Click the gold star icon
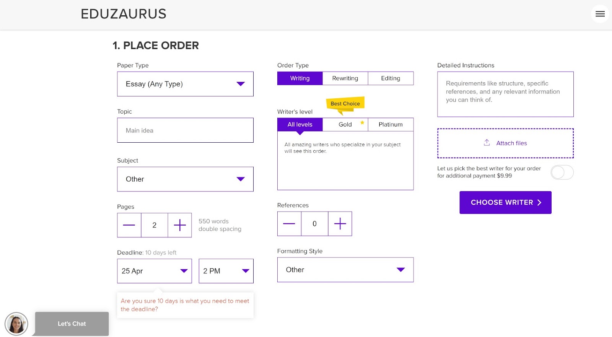The image size is (612, 337). tap(362, 122)
